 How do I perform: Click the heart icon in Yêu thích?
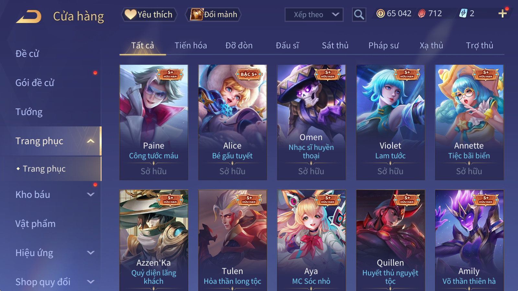pos(130,15)
